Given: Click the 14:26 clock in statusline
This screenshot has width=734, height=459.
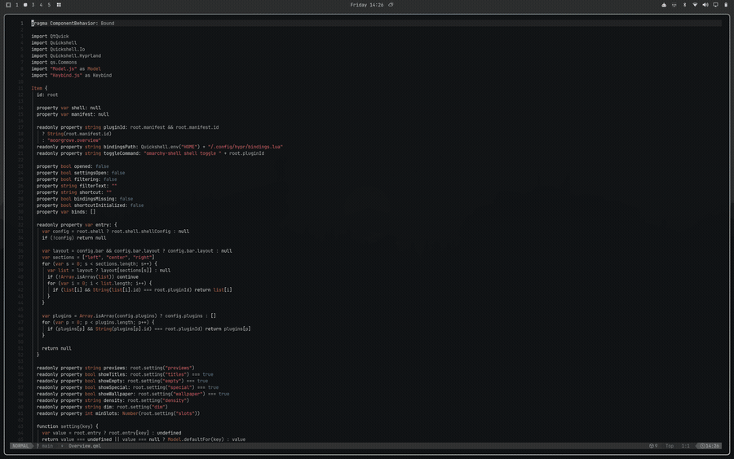Looking at the screenshot, I should point(710,446).
